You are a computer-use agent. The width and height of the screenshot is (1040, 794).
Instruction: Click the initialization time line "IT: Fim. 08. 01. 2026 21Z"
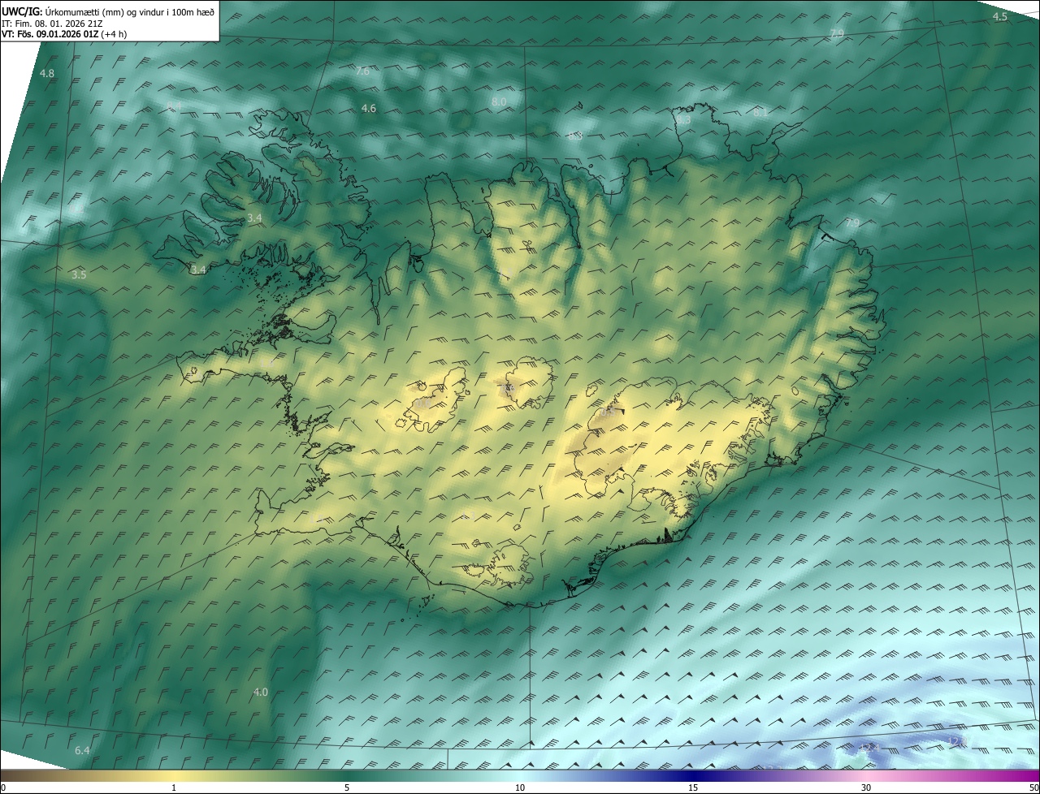(x=52, y=24)
